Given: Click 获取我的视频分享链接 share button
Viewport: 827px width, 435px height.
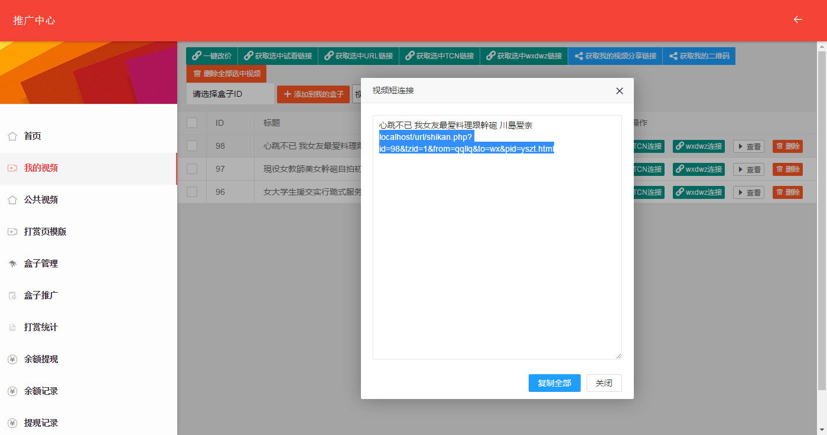Looking at the screenshot, I should pyautogui.click(x=615, y=56).
